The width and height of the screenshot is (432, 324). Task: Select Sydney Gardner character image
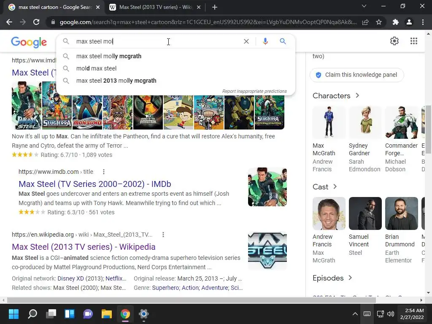coord(365,122)
